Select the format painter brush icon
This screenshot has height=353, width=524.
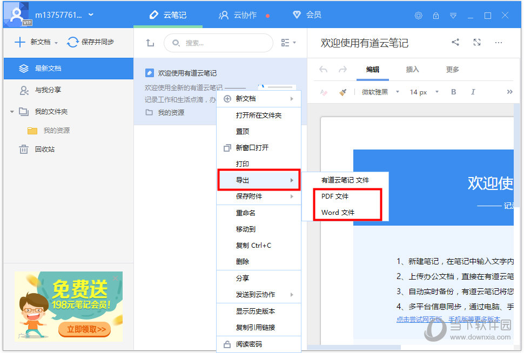(x=342, y=92)
